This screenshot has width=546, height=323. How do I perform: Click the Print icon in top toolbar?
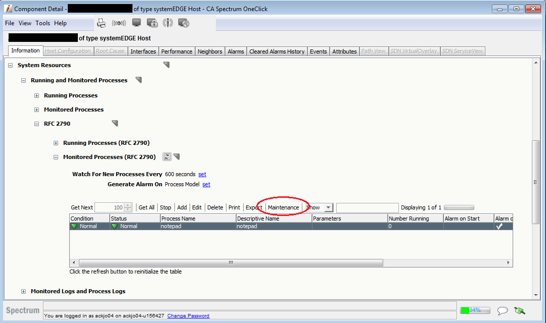[101, 23]
